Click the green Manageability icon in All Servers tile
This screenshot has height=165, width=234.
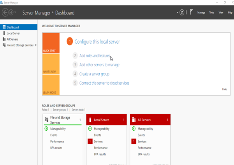[134, 129]
